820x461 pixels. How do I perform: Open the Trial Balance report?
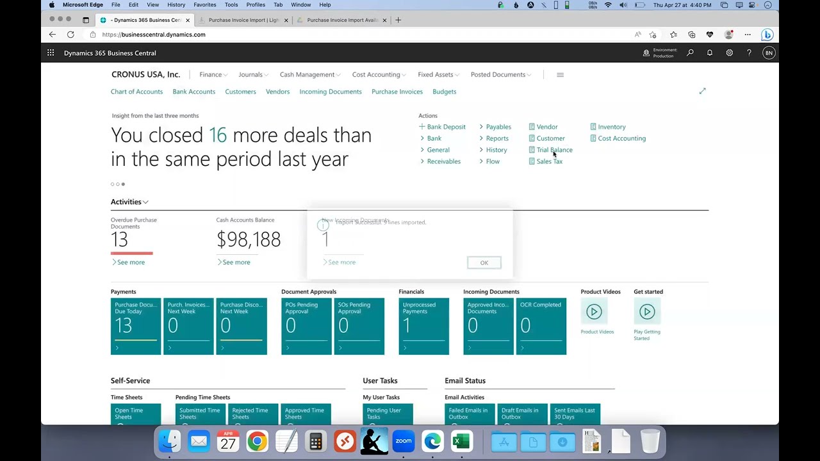click(x=551, y=150)
